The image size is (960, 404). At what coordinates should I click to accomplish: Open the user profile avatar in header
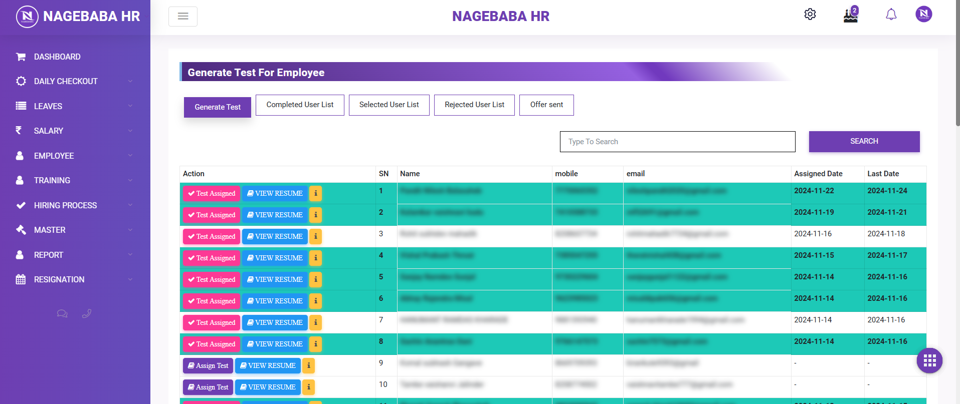coord(923,15)
